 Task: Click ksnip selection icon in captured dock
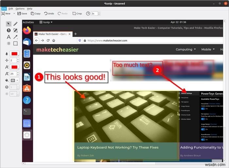pos(27,123)
